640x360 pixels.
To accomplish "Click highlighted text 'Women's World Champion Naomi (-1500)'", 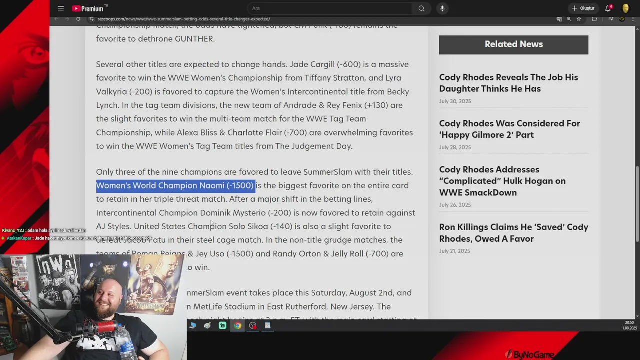I will click(175, 185).
